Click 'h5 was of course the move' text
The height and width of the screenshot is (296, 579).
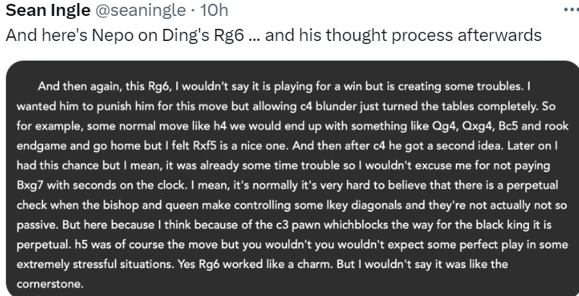(x=144, y=244)
